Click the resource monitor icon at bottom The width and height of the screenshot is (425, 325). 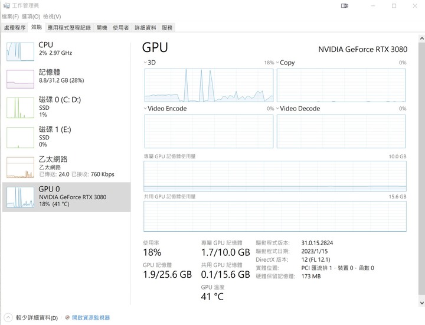67,317
